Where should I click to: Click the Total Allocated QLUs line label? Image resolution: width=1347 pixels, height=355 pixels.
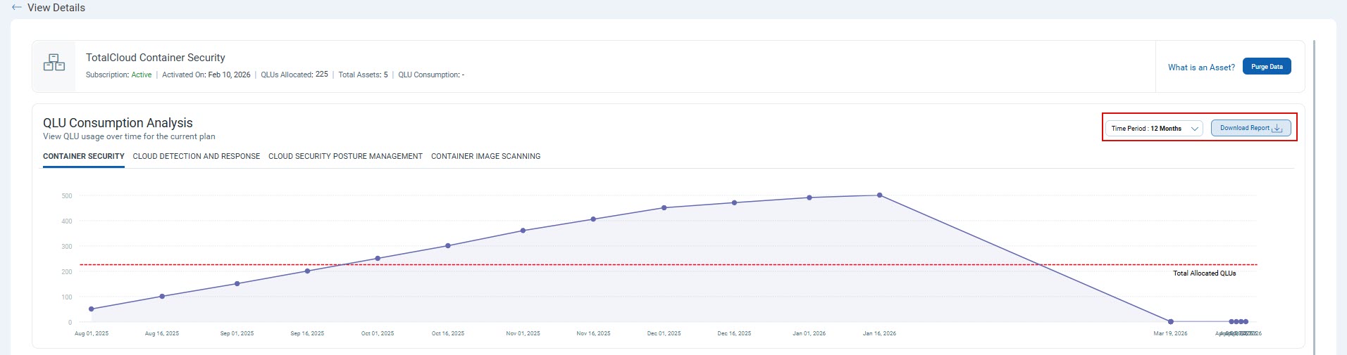1204,273
